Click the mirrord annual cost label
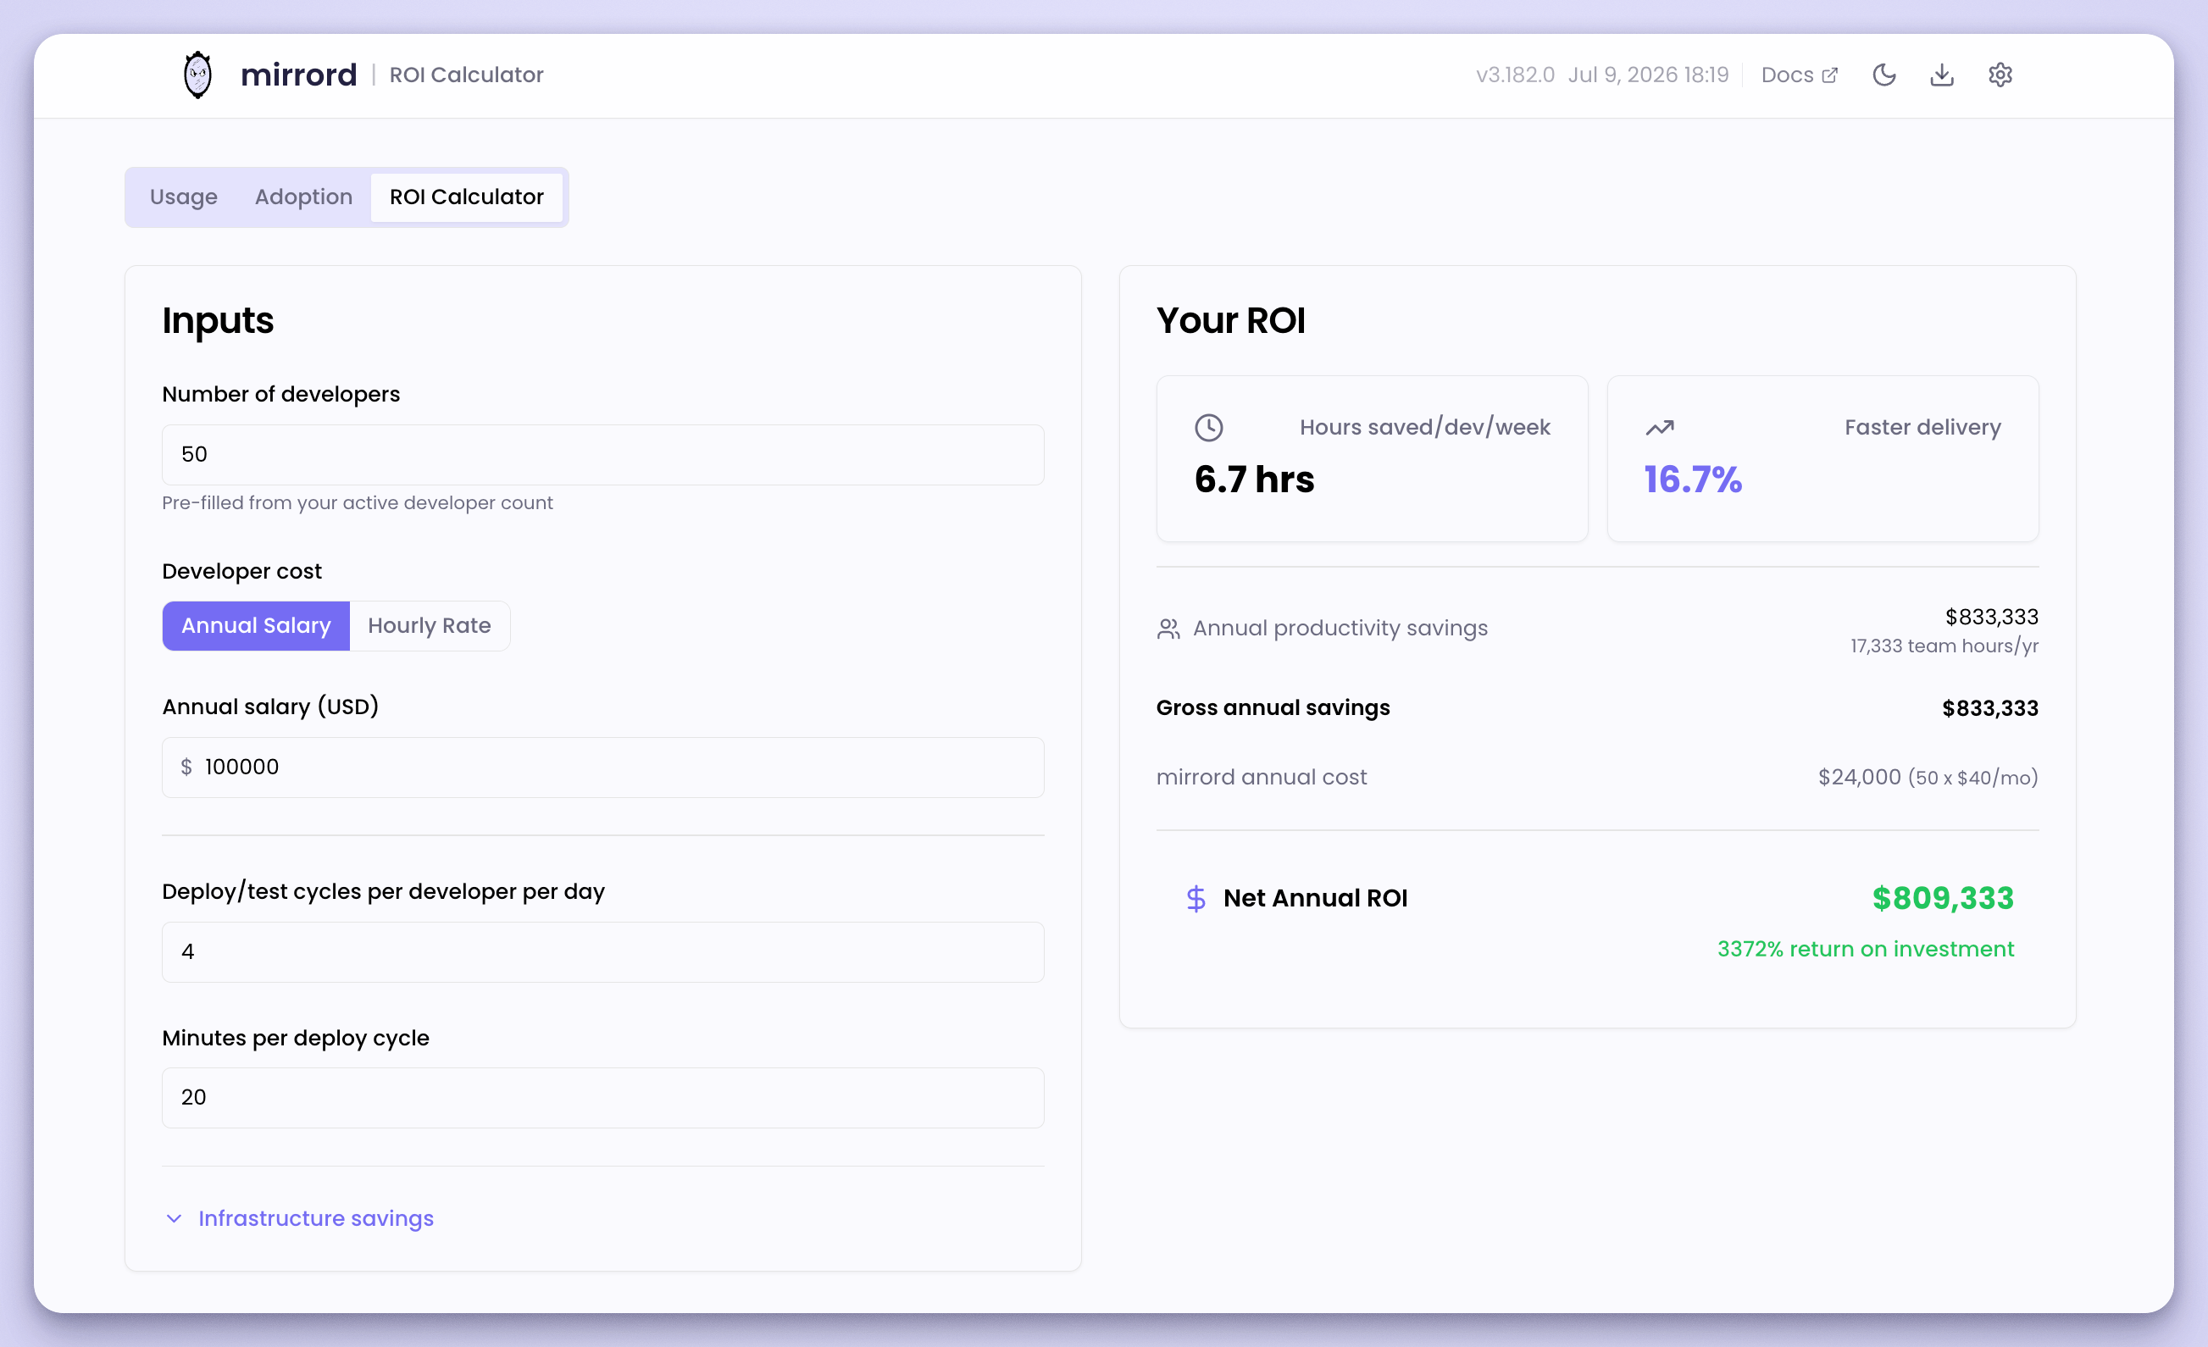 tap(1262, 777)
